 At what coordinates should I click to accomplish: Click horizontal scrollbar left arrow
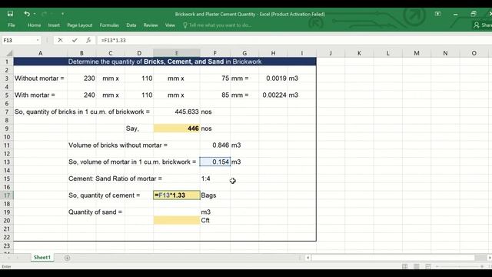307,258
